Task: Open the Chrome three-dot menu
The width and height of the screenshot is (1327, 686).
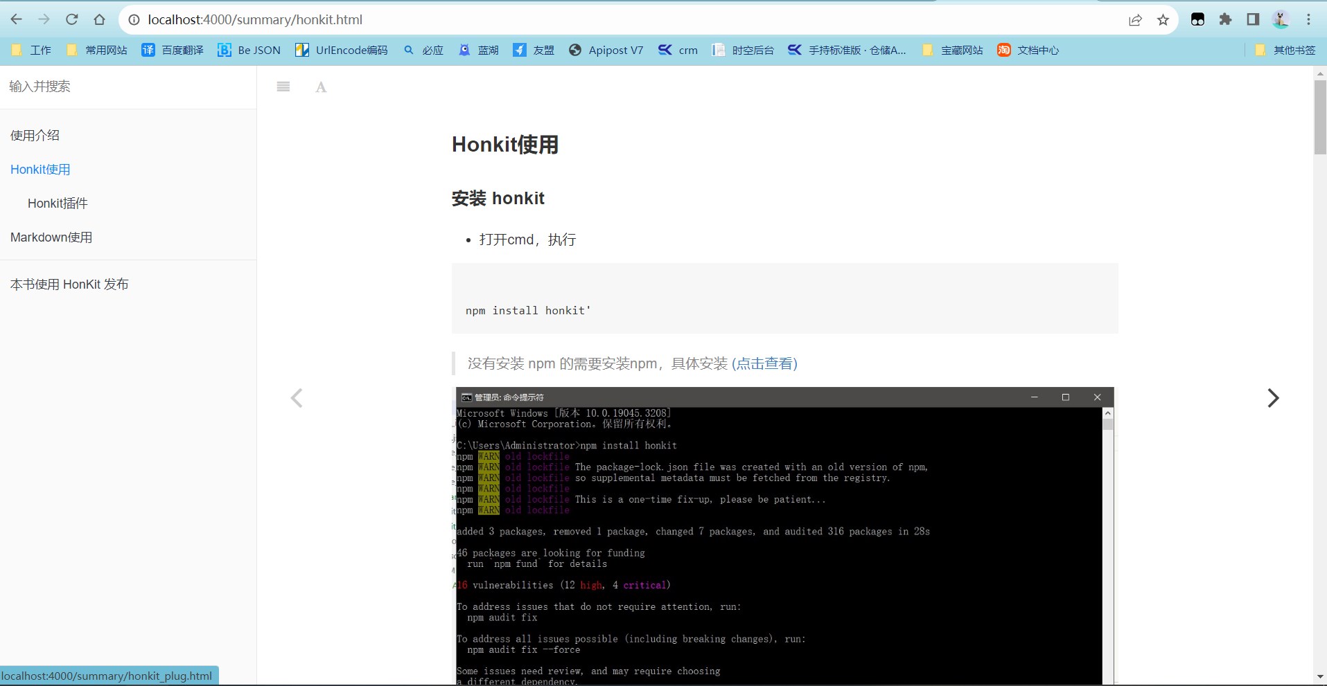Action: pyautogui.click(x=1308, y=19)
